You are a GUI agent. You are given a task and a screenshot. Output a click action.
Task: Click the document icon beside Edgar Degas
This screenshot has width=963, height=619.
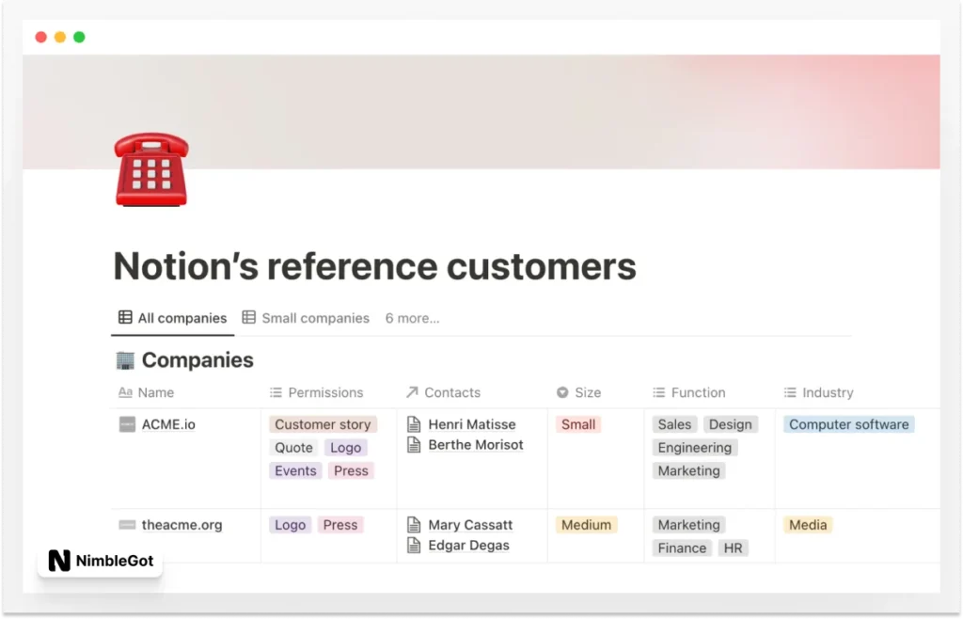tap(413, 545)
